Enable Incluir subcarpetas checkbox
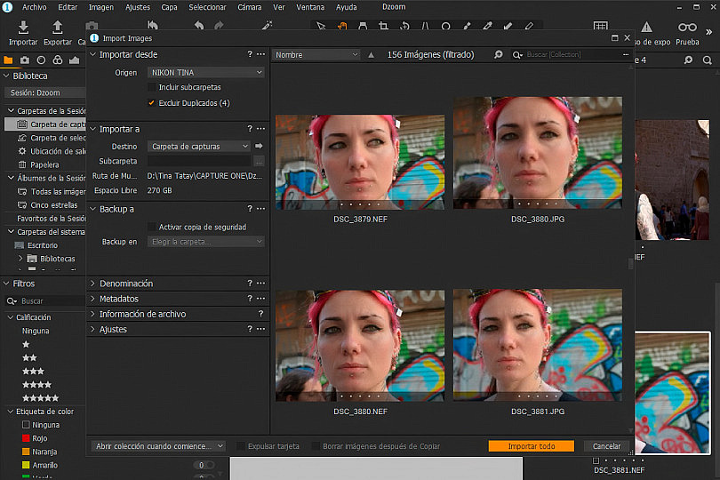Image resolution: width=720 pixels, height=480 pixels. point(151,87)
